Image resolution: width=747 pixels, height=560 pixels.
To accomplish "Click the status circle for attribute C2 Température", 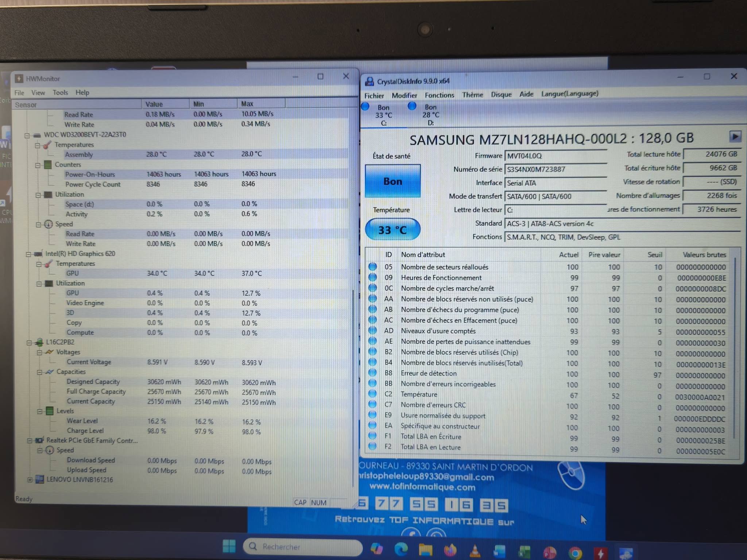I will [x=372, y=394].
